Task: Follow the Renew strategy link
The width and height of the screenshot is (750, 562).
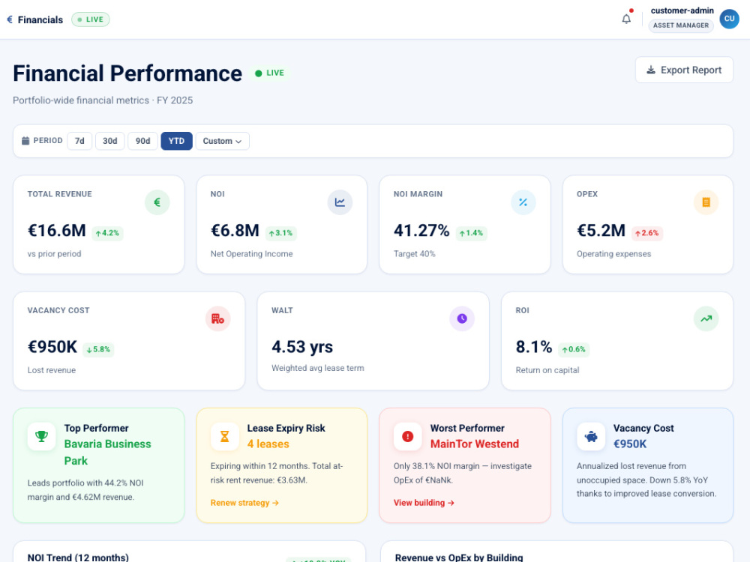Action: [244, 503]
